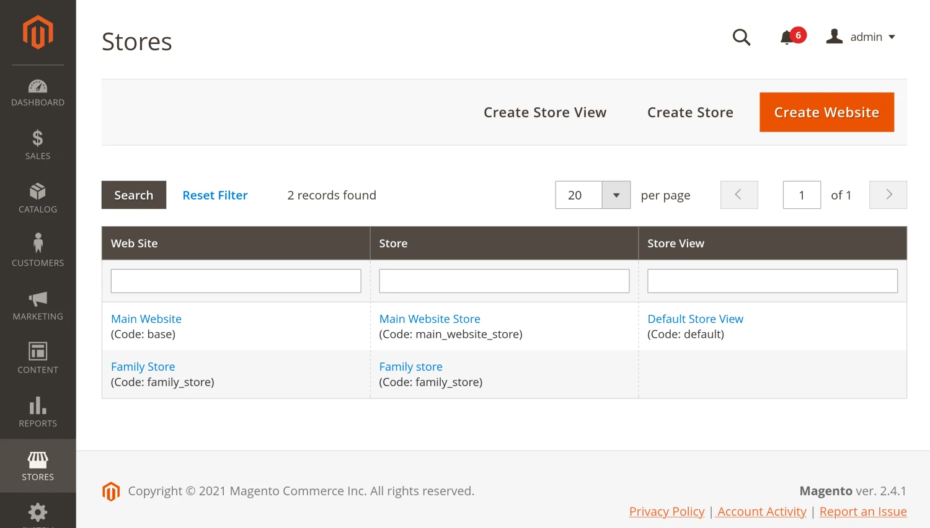Sort by the Store View column header

click(x=676, y=244)
